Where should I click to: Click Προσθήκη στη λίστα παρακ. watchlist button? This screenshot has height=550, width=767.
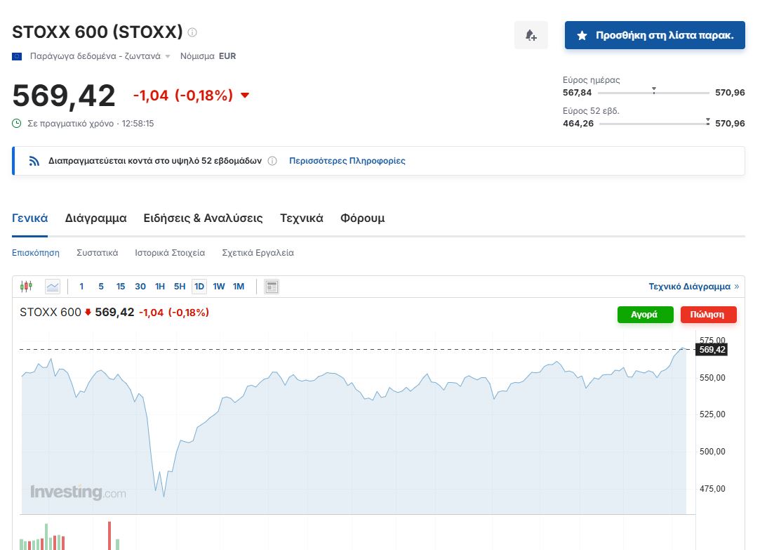pyautogui.click(x=655, y=35)
